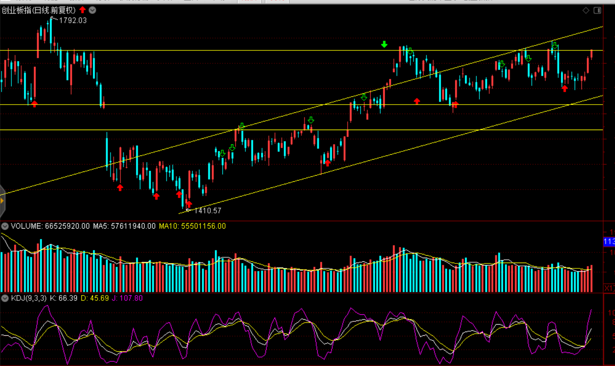
Task: Click the KDJ(9,3,3) indicator name
Action: [29, 298]
